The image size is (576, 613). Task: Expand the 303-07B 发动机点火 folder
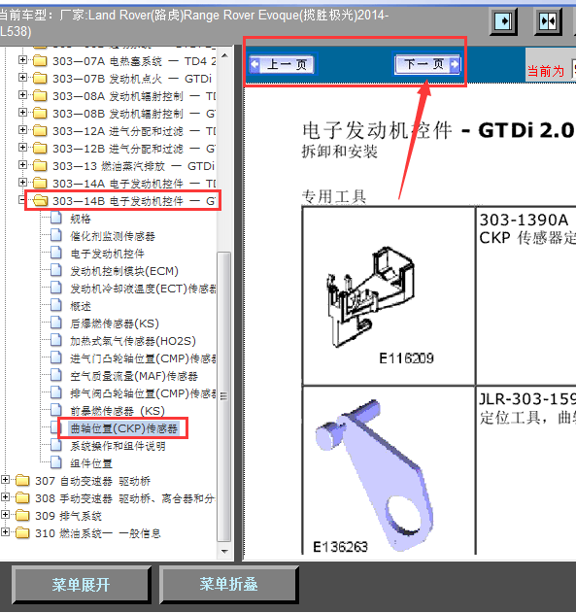pos(22,78)
